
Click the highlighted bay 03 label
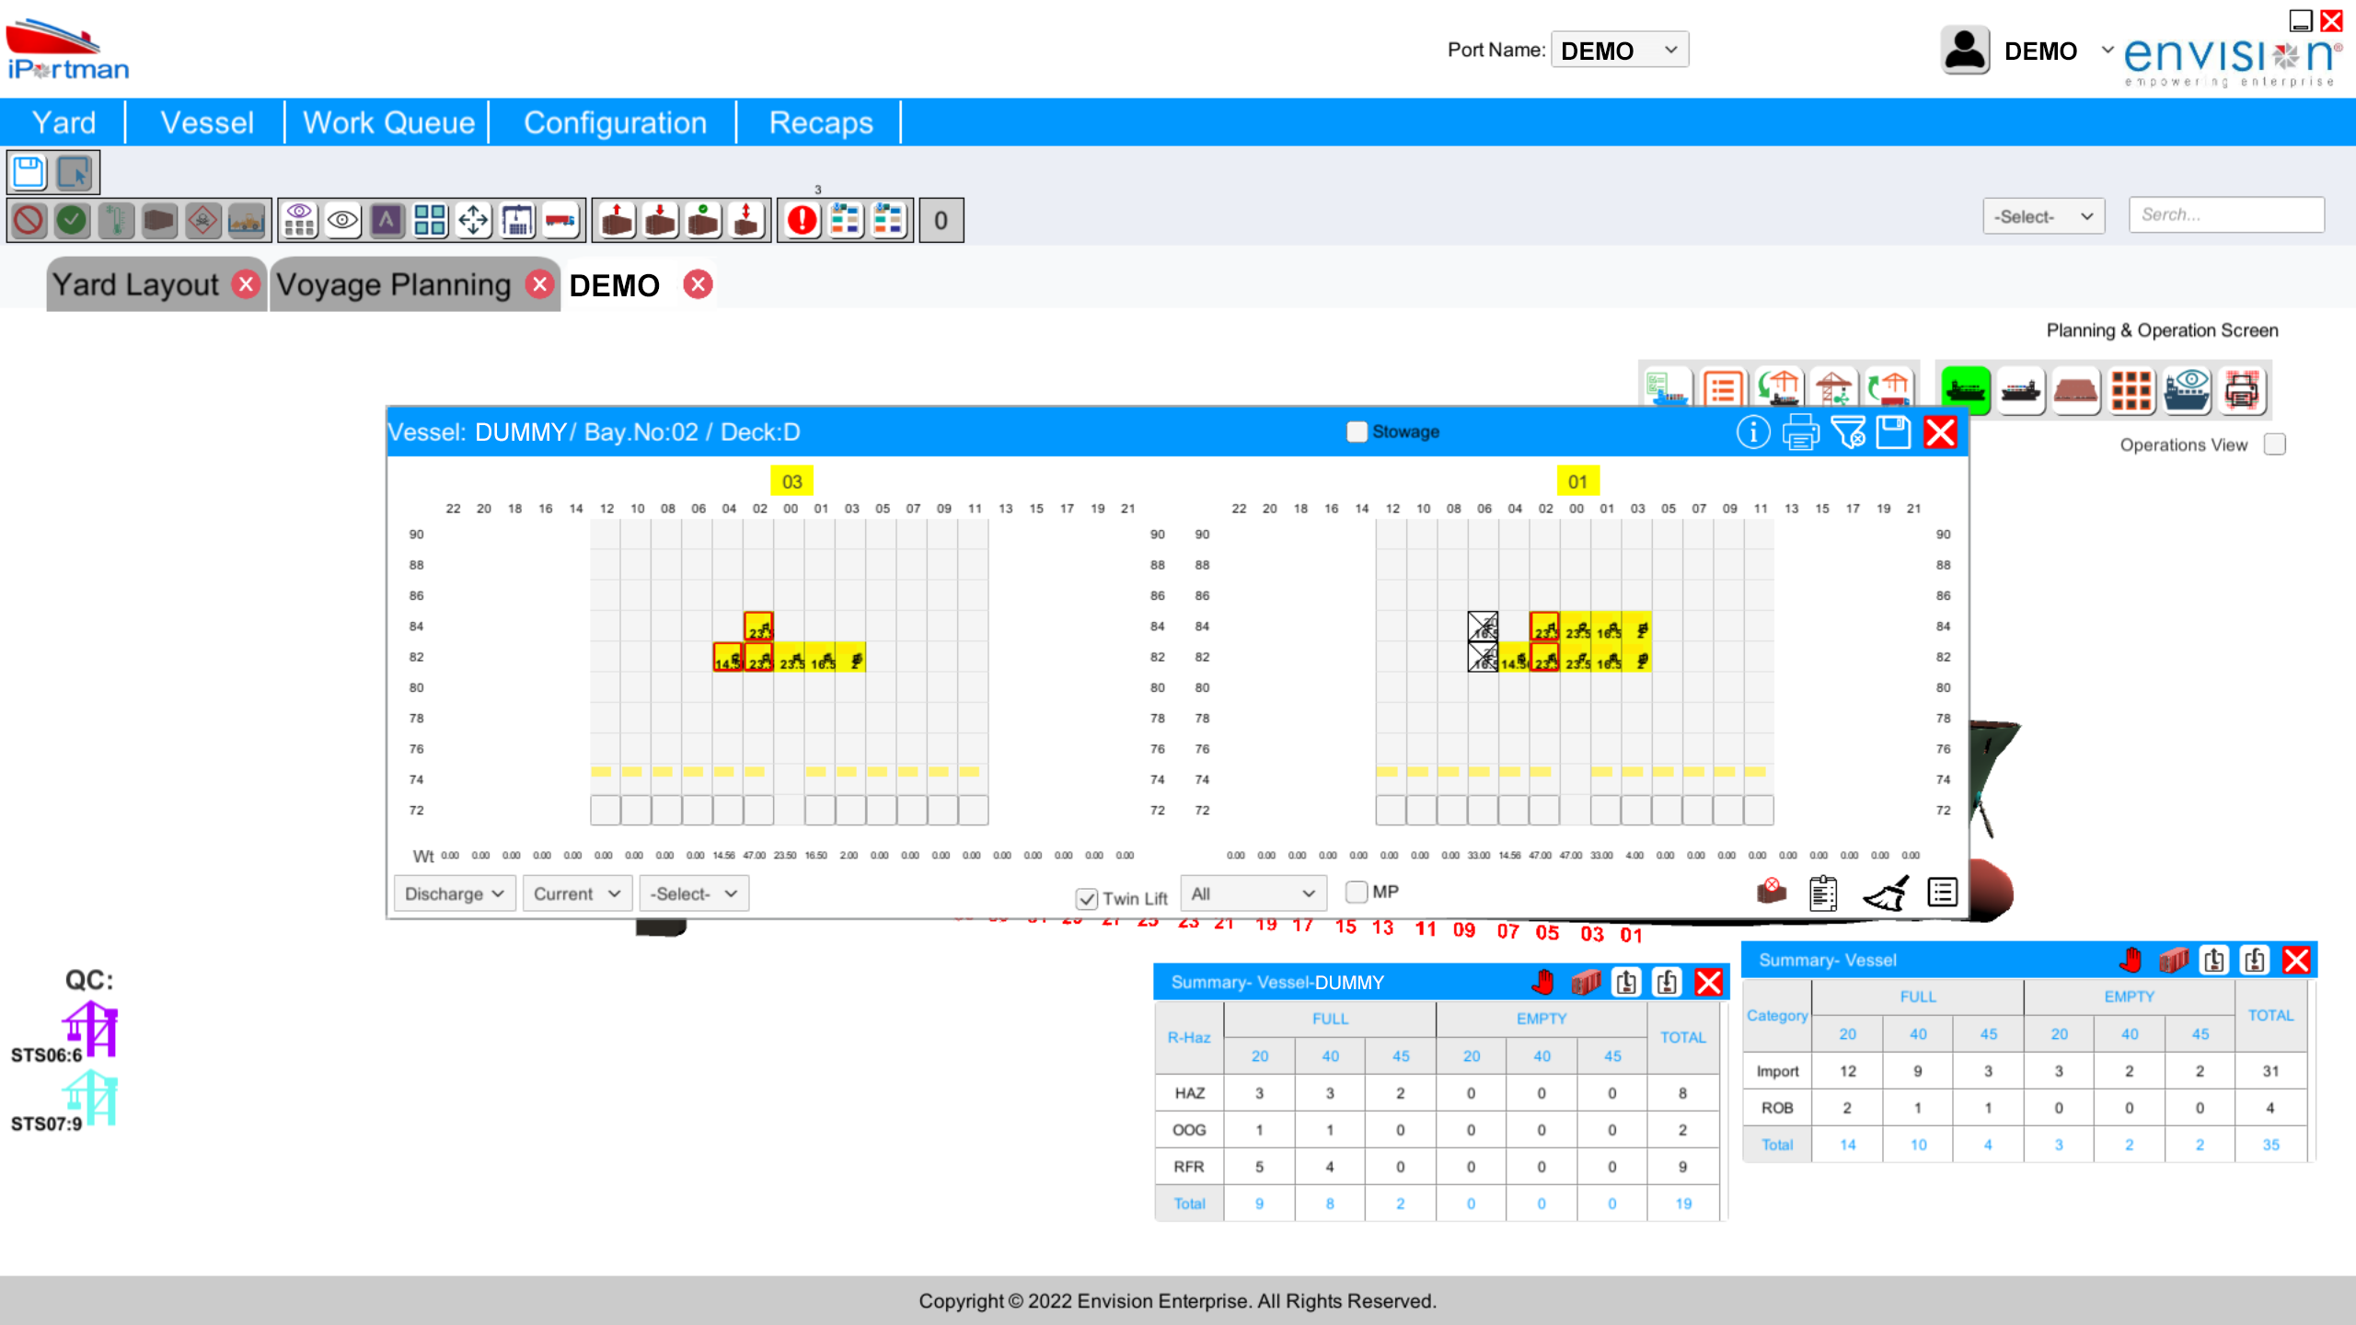(791, 481)
